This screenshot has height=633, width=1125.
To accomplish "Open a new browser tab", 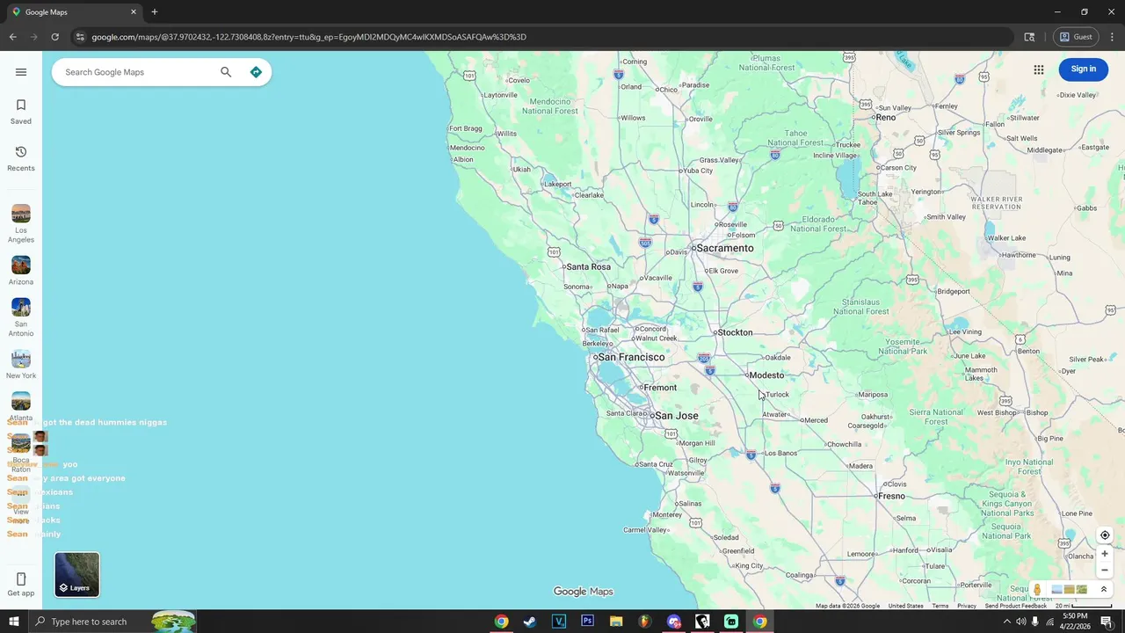I will [155, 12].
